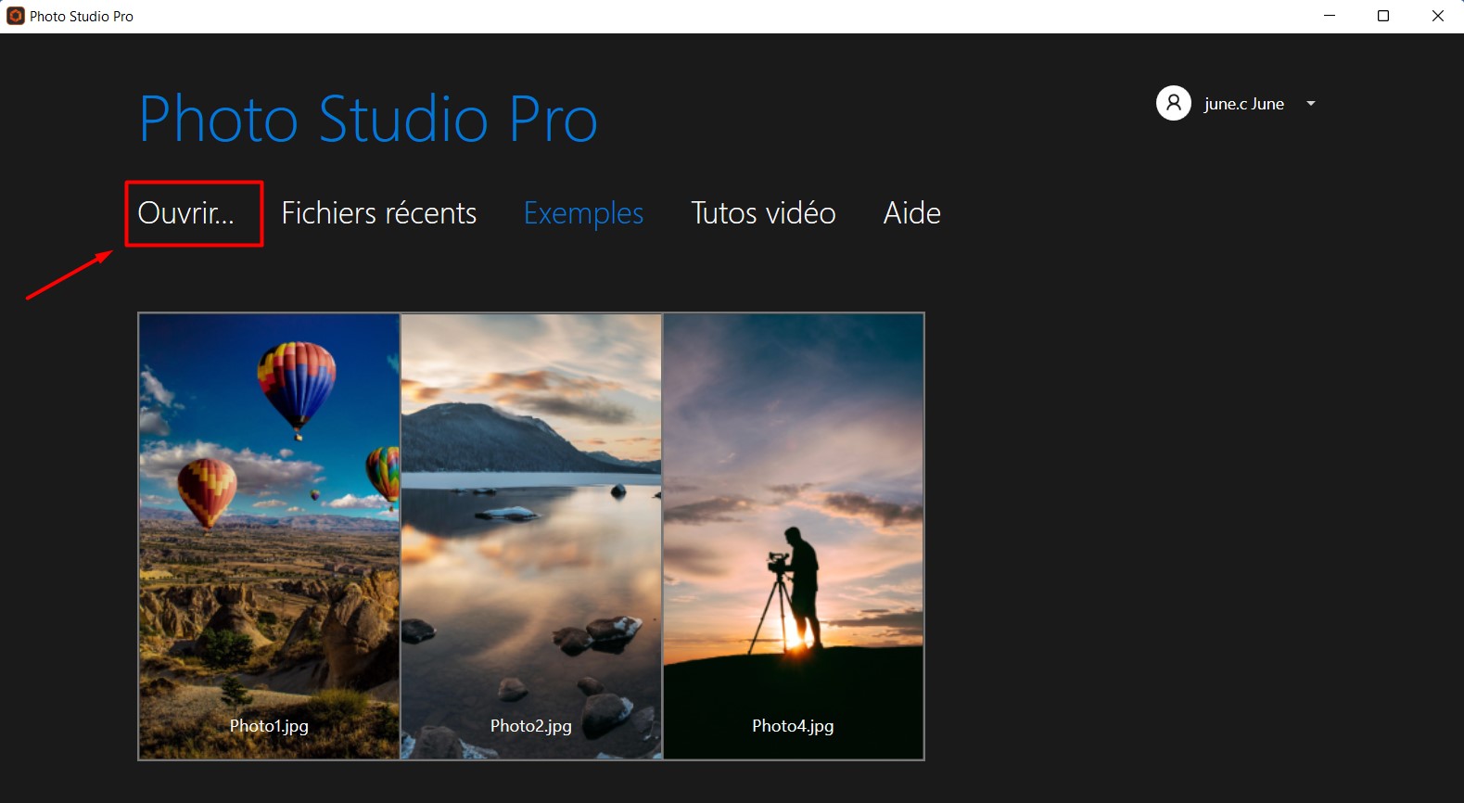The image size is (1464, 803).
Task: Click the june.c June username
Action: coord(1243,104)
